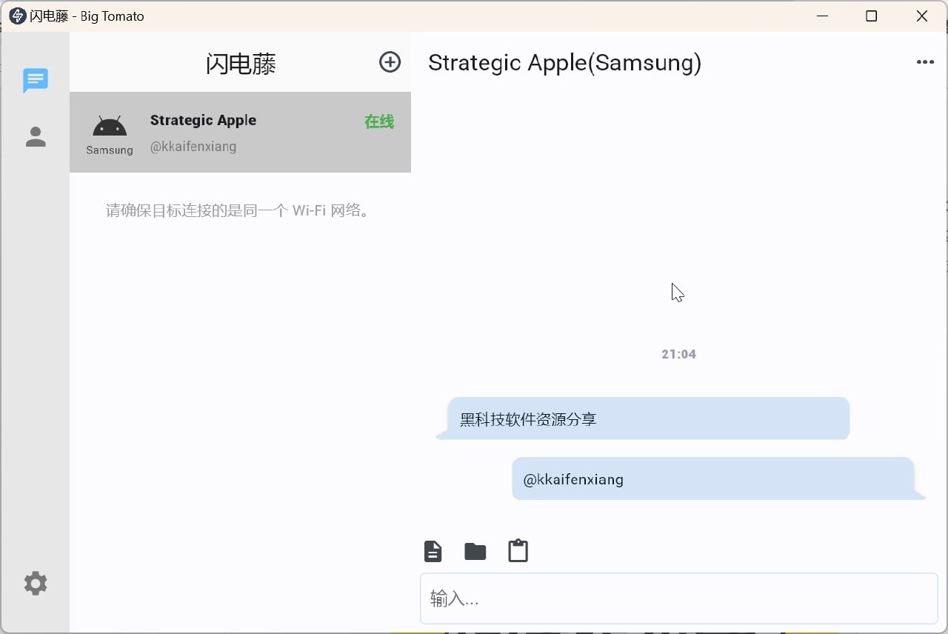Viewport: 948px width, 634px height.
Task: Click the 闪电藤 header title
Action: [241, 64]
